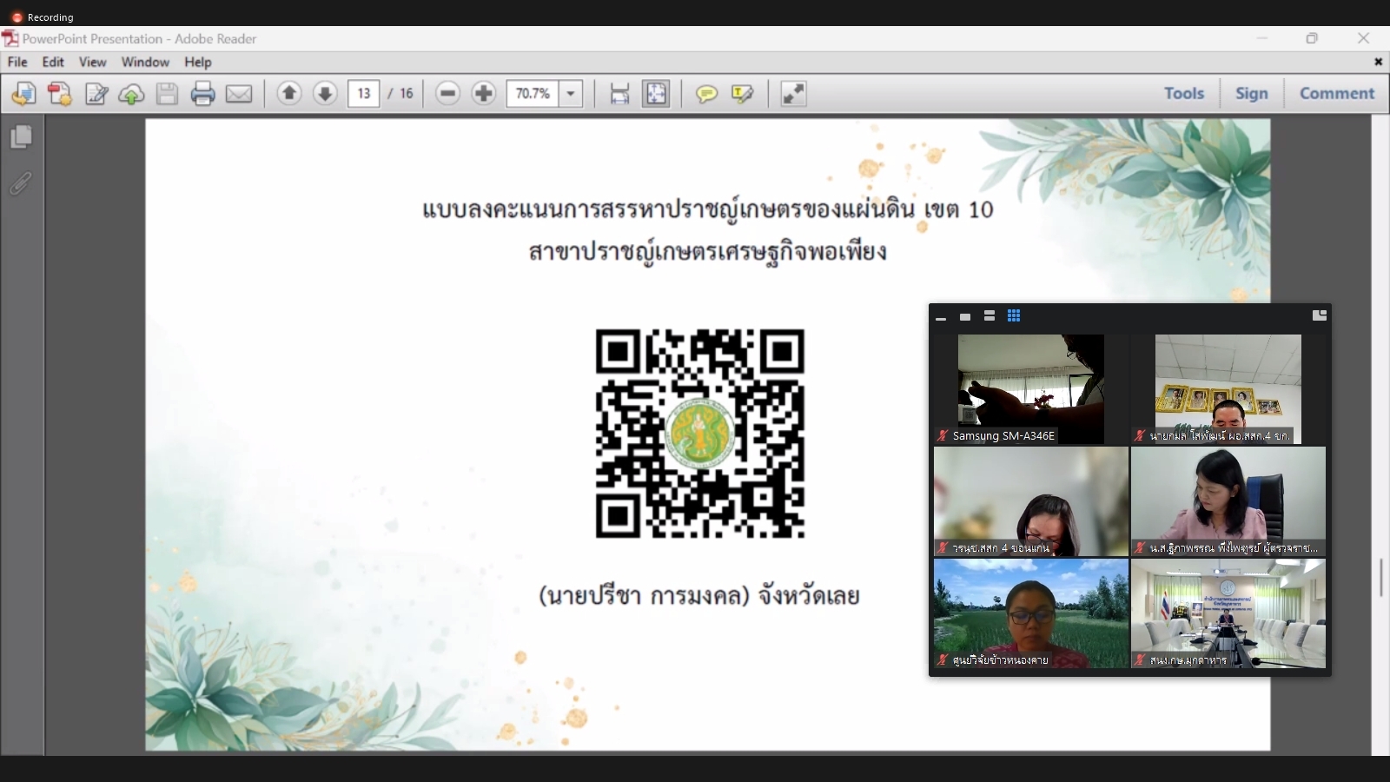Go to previous page arrow
Viewport: 1390px width, 782px height.
(289, 93)
